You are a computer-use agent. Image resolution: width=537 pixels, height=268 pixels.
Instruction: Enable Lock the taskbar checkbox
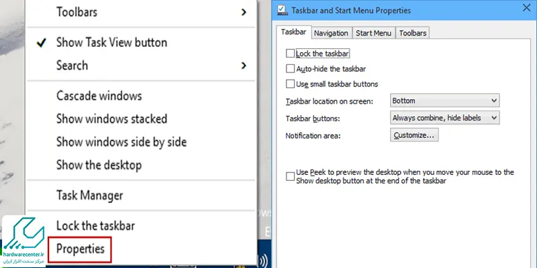pos(290,54)
